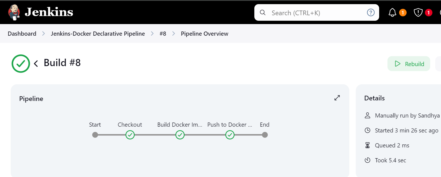Viewport: 441px width, 177px height.
Task: Click the clock icon beside Started
Action: click(x=367, y=131)
